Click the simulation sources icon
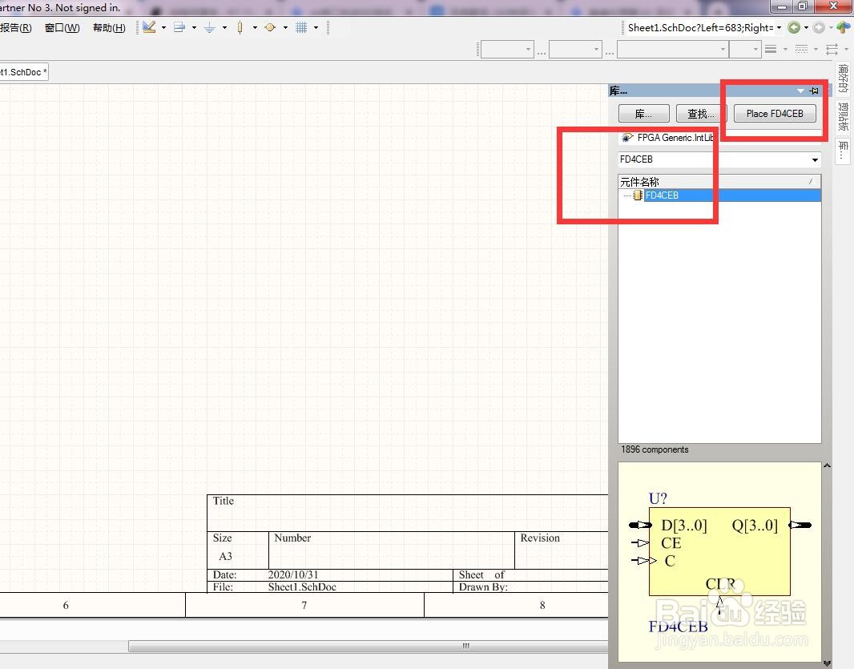 coord(270,27)
